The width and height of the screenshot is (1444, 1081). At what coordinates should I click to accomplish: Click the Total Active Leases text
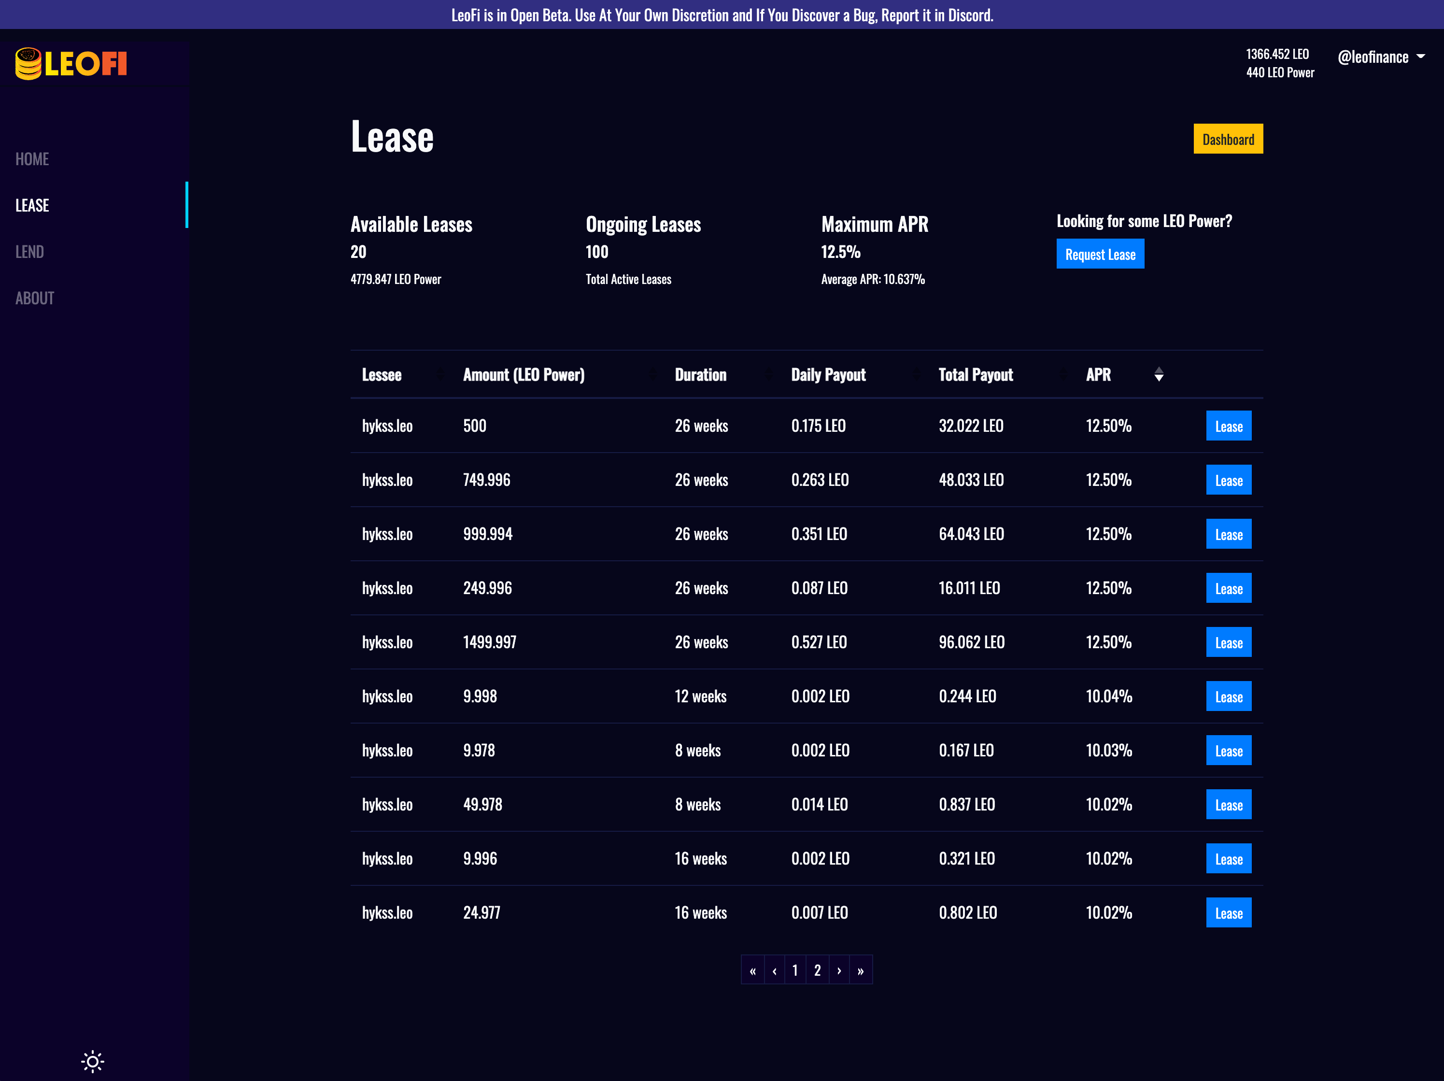(x=628, y=279)
